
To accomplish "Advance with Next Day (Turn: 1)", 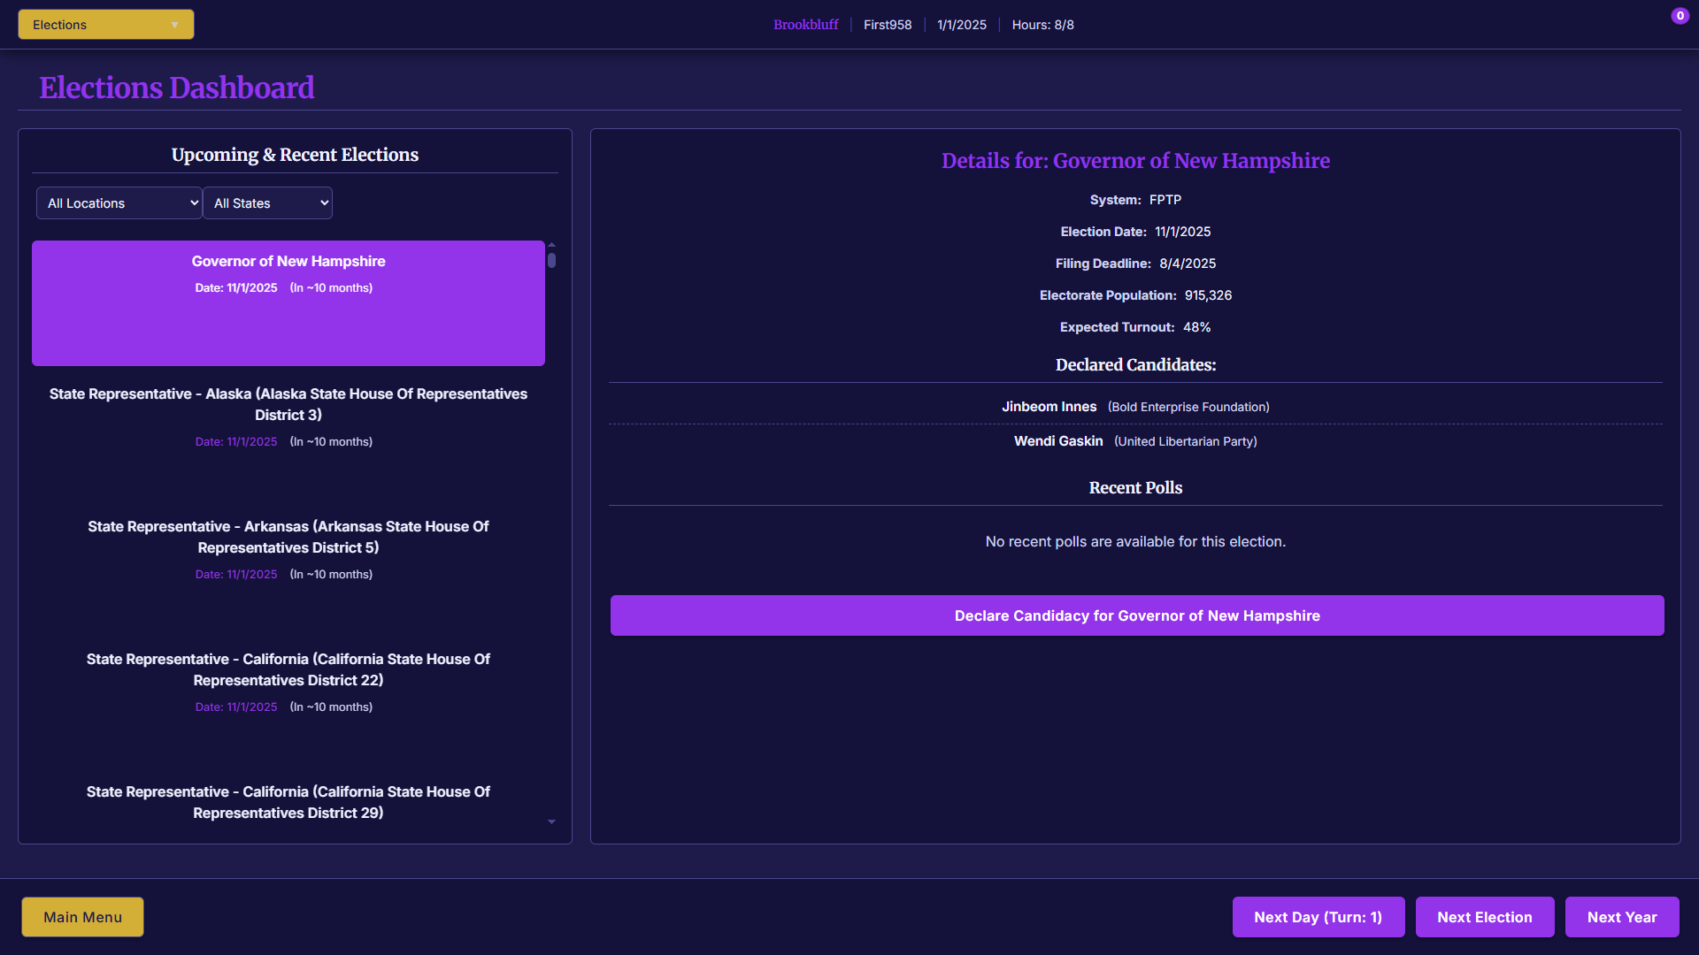I will [x=1318, y=917].
